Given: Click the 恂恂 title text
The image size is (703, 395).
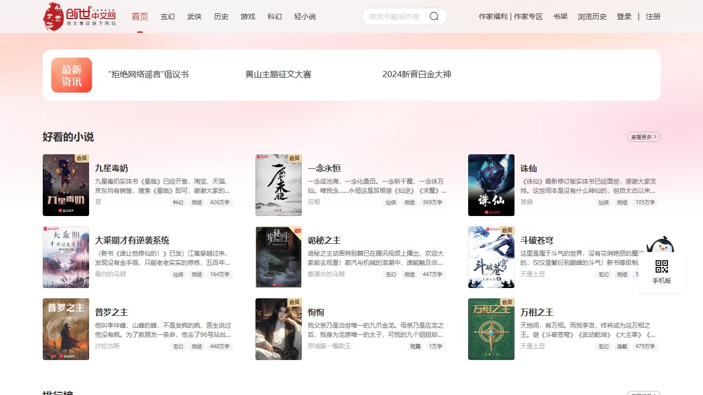Looking at the screenshot, I should click(x=316, y=312).
